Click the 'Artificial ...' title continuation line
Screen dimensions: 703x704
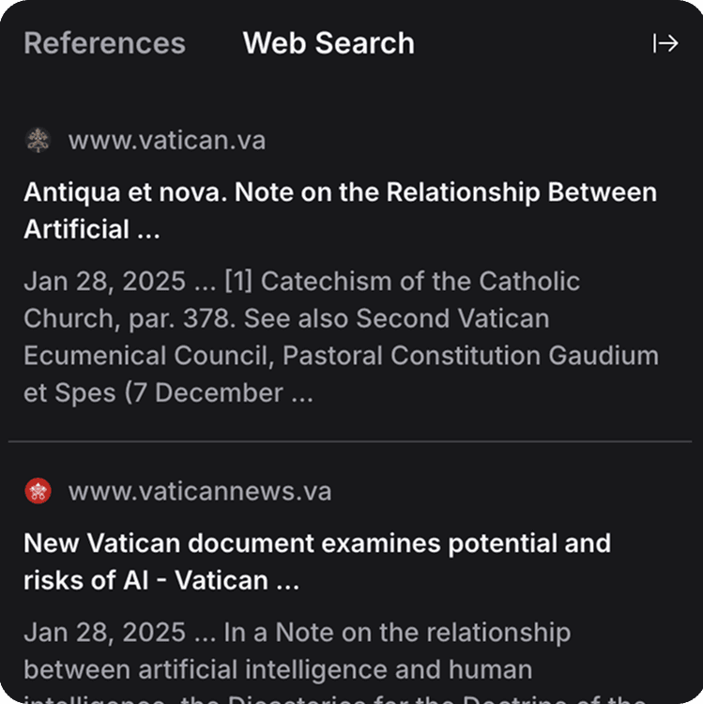[92, 229]
